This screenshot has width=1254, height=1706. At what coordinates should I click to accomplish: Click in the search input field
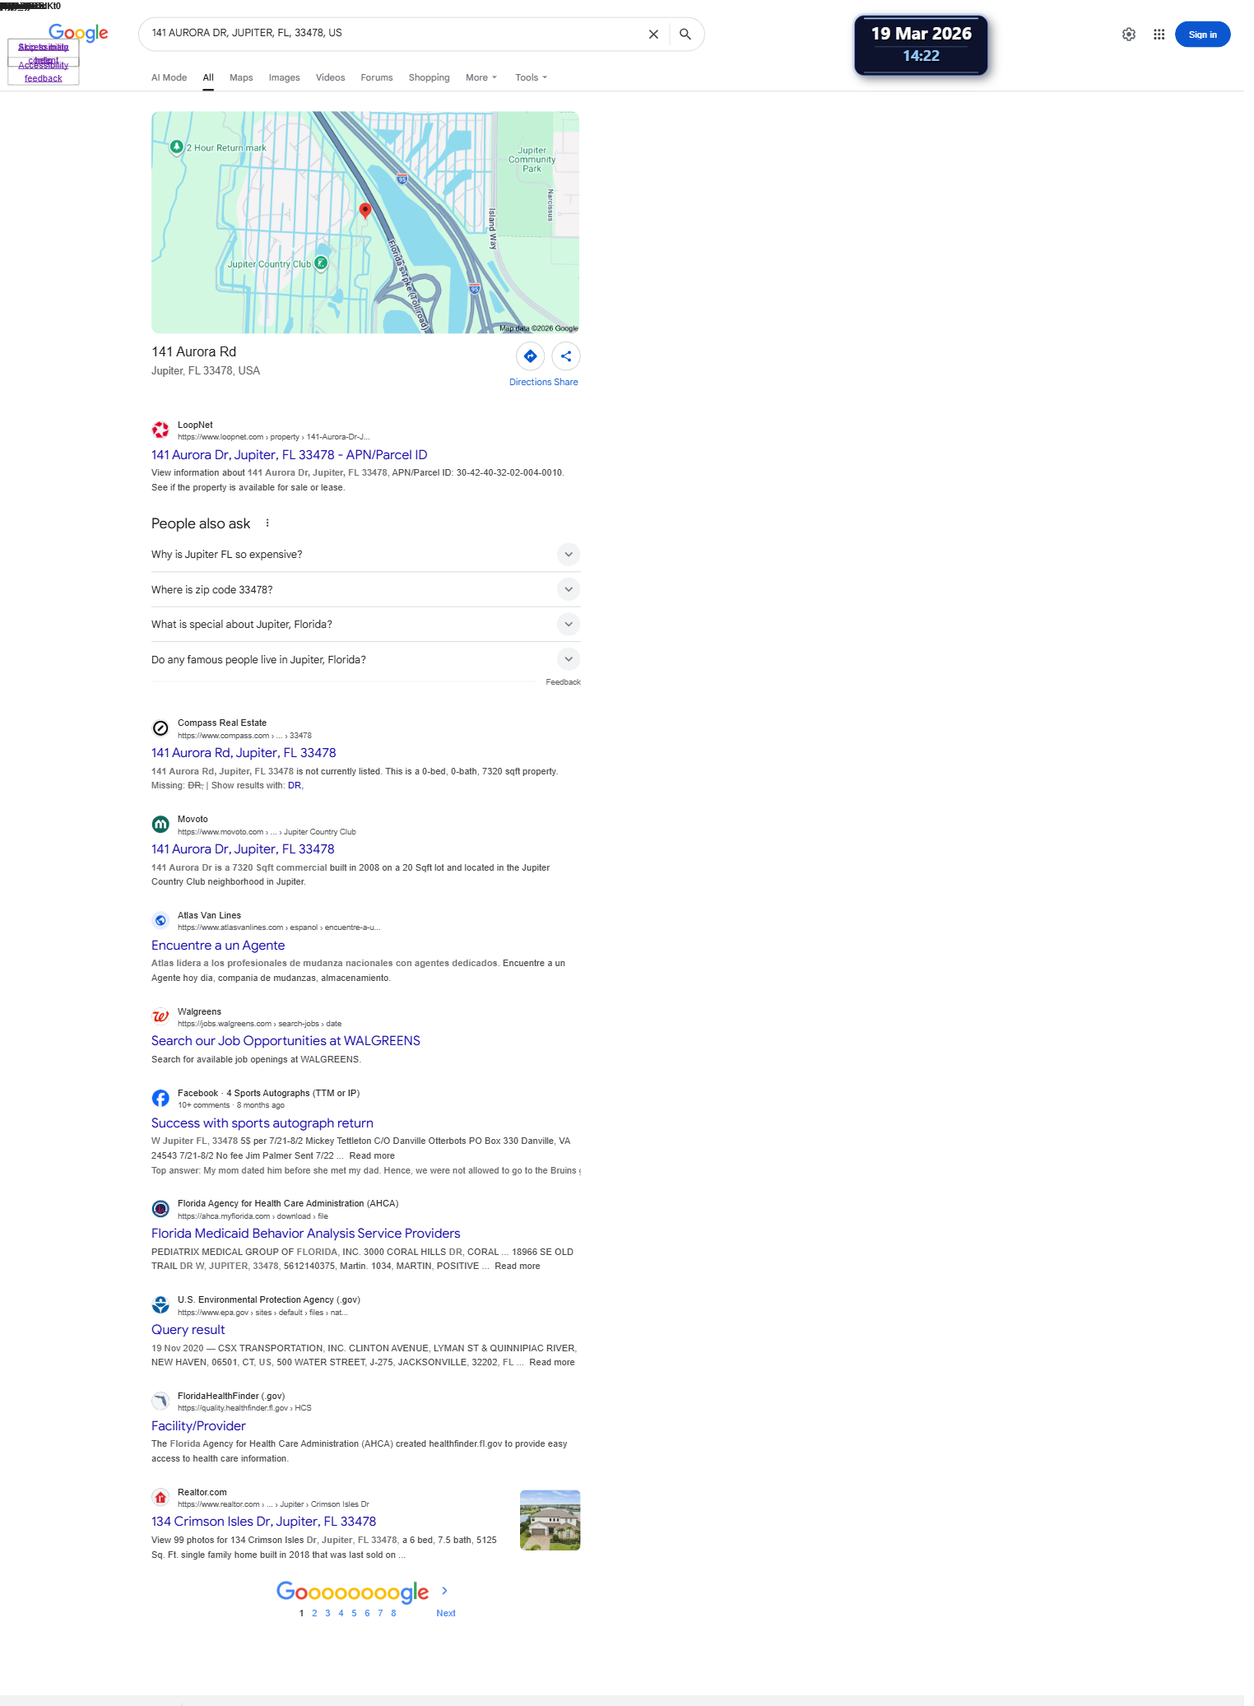coord(393,34)
